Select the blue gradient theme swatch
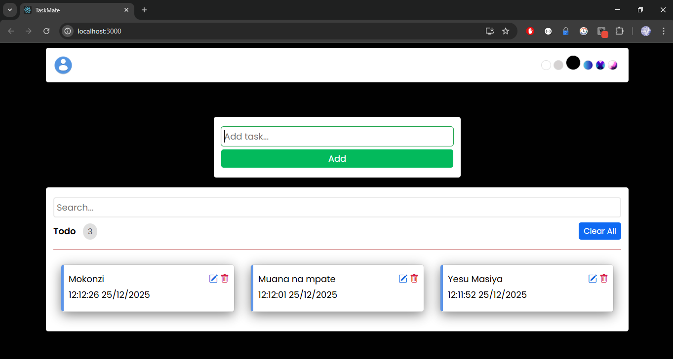 click(588, 65)
